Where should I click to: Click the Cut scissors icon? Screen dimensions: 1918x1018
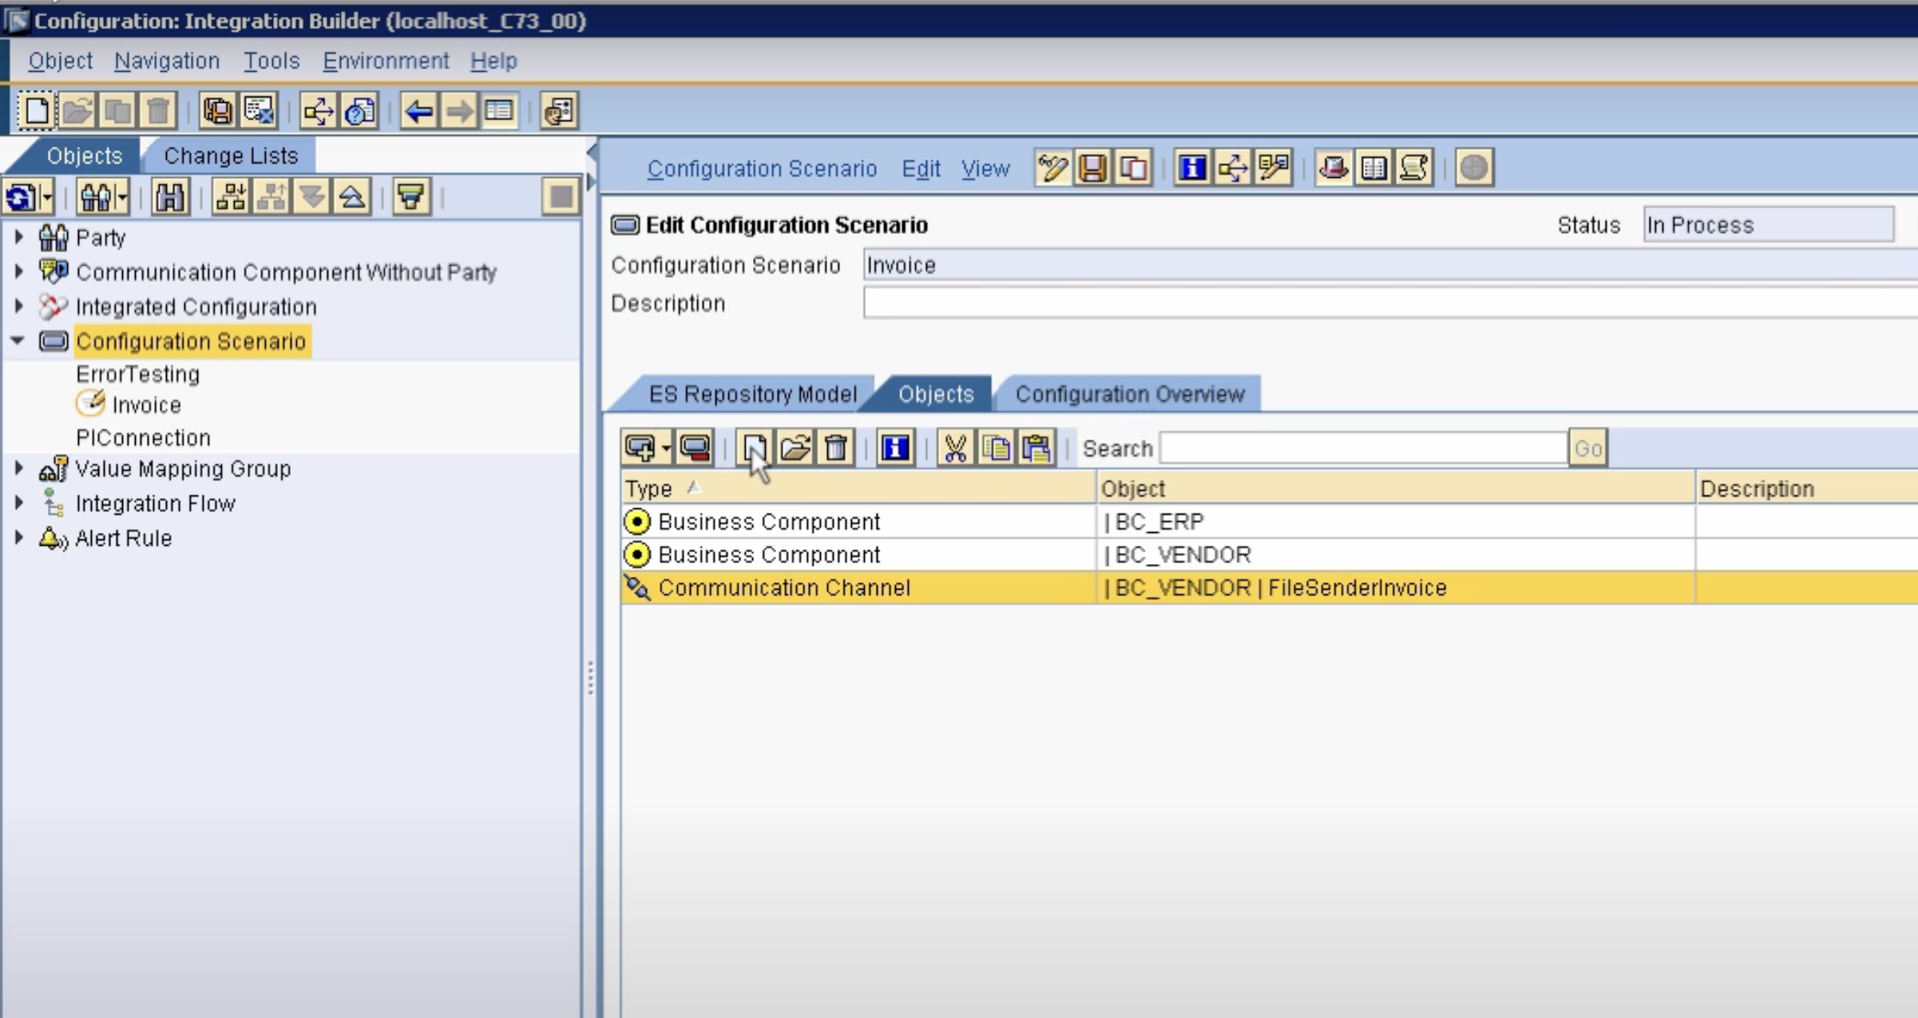955,448
